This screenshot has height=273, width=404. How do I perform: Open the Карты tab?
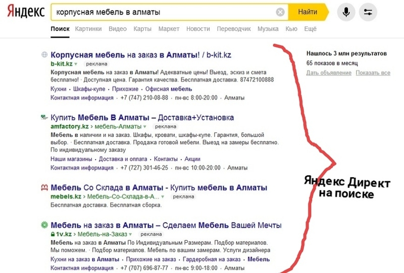click(x=142, y=29)
